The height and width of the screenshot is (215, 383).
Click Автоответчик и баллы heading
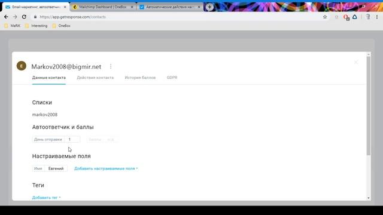63,127
